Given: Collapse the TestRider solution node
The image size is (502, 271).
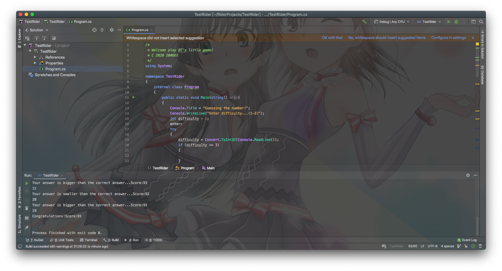Looking at the screenshot, I should (x=25, y=45).
